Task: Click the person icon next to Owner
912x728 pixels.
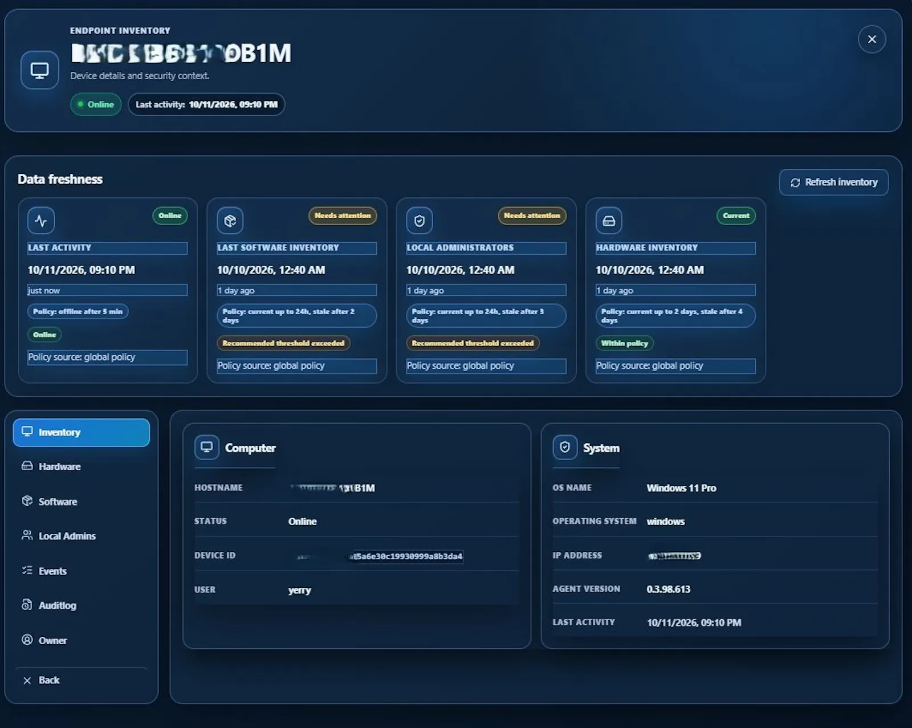Action: point(27,640)
